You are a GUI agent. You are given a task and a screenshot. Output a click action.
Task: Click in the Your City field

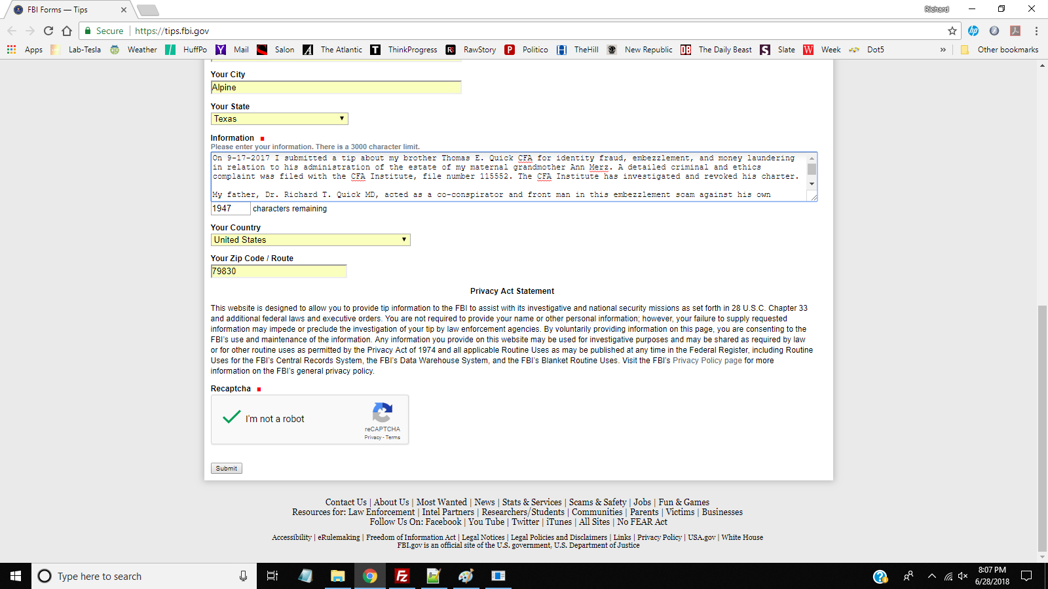336,87
